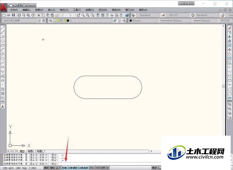This screenshot has height=170, width=233.
Task: Toggle Ortho mode in status bar
Action: click(58, 168)
